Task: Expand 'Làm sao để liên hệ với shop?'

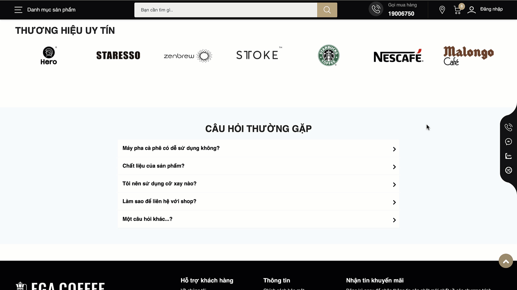Action: point(258,201)
